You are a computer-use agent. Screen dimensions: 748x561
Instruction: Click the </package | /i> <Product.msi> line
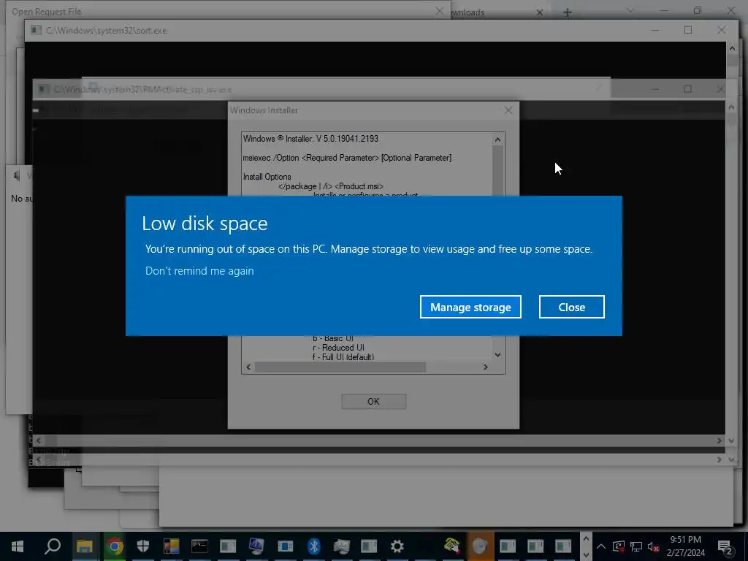coord(331,186)
